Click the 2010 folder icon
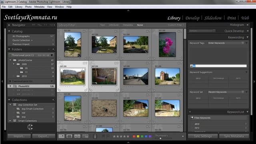Viewport: 256px width, 144px height. pyautogui.click(x=18, y=76)
